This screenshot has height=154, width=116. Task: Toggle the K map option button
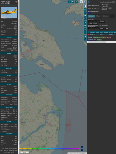[x=85, y=19]
